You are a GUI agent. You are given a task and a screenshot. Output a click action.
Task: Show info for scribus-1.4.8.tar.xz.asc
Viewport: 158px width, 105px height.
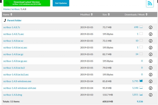click(x=151, y=48)
